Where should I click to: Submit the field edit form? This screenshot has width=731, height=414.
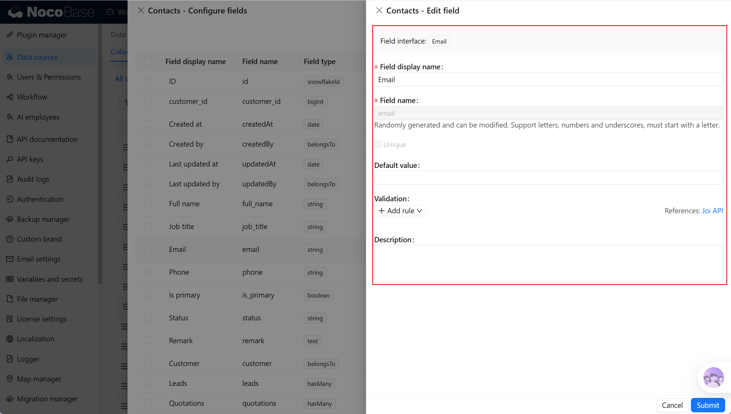tap(708, 405)
